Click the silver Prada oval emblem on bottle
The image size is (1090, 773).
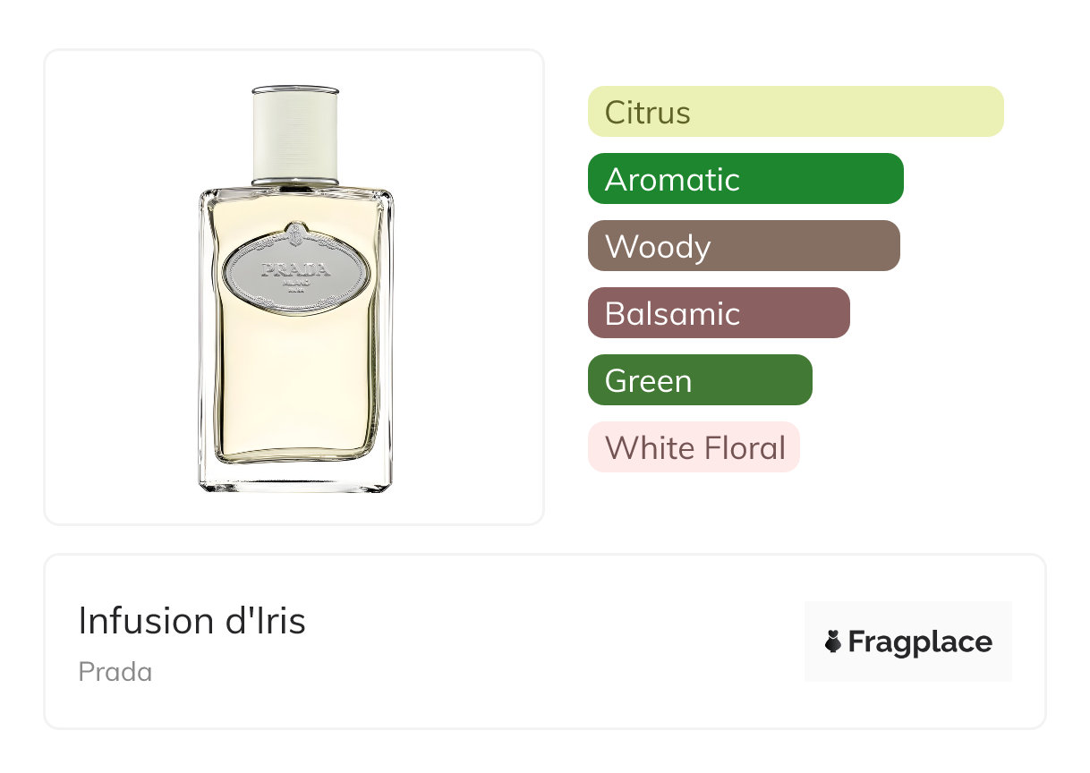pos(295,271)
